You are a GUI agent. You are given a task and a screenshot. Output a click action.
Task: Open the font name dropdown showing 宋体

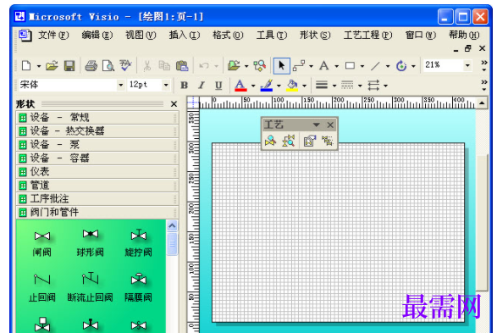click(x=120, y=85)
